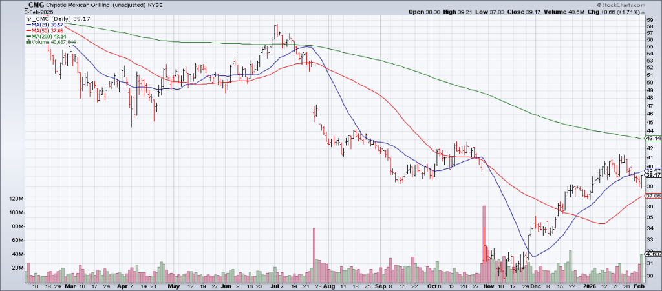Image resolution: width=662 pixels, height=291 pixels.
Task: Click the green MA(200) line marker in the legend
Action: coord(28,37)
